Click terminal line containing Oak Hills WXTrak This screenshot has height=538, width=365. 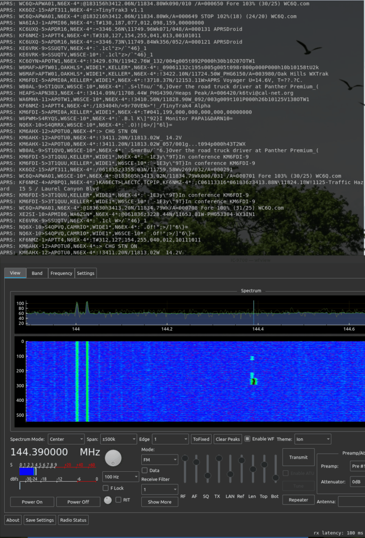point(164,74)
